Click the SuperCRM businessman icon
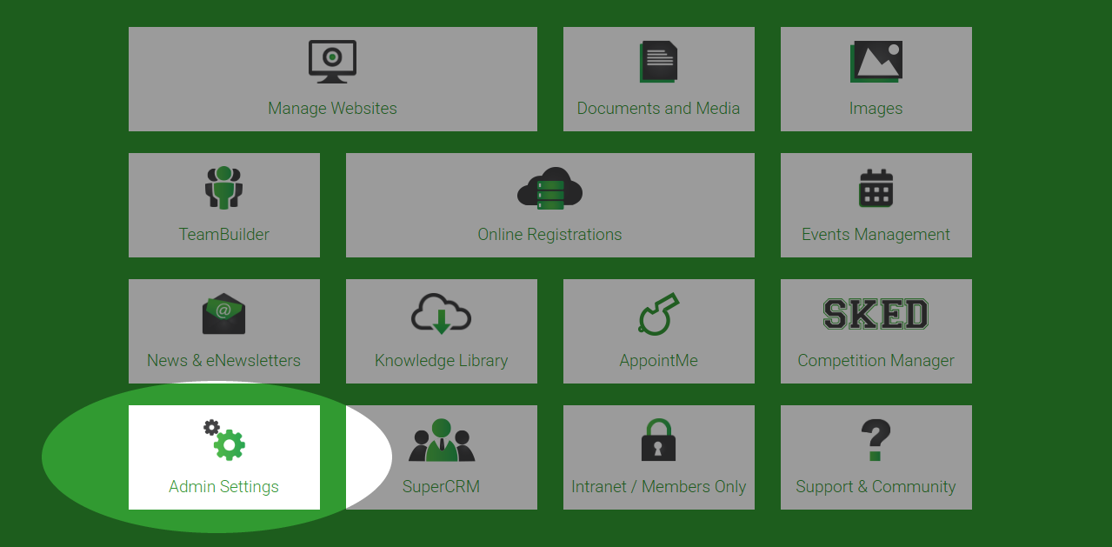The image size is (1112, 547). tap(441, 440)
